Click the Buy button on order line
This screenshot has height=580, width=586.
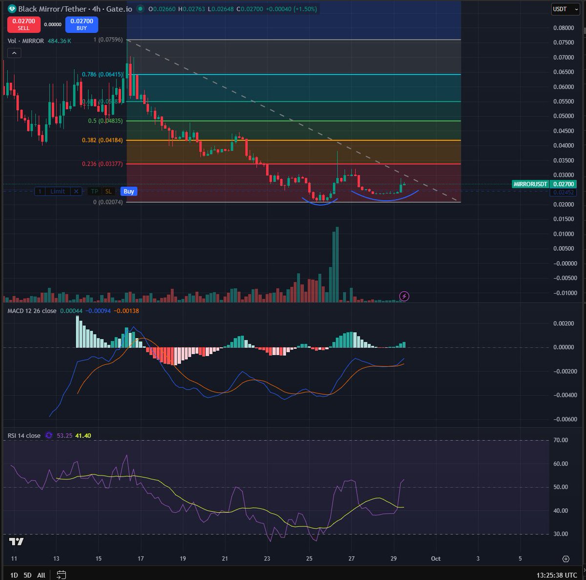pos(128,191)
